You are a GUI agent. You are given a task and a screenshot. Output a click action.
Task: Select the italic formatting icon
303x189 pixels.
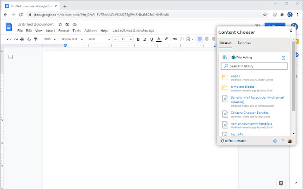coord(145,39)
